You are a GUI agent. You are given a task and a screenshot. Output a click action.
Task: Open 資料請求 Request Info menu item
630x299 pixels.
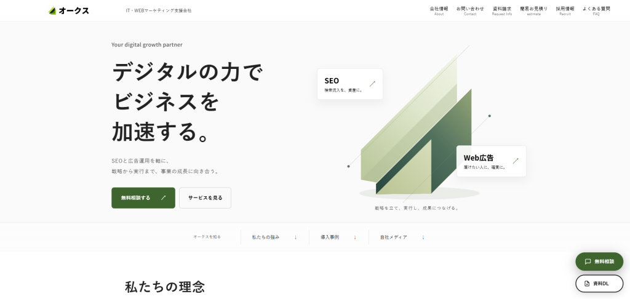pos(502,11)
